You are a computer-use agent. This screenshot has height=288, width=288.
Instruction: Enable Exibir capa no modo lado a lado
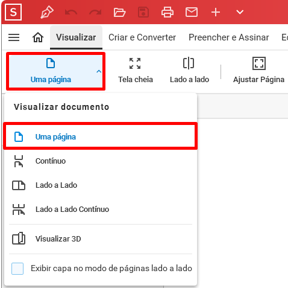coord(17,269)
